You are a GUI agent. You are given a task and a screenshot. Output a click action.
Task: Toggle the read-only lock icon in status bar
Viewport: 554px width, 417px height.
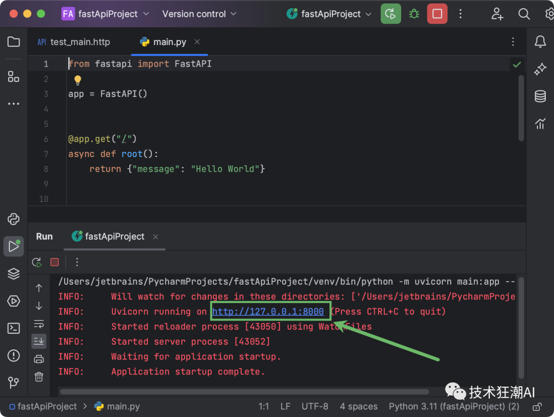click(x=537, y=407)
